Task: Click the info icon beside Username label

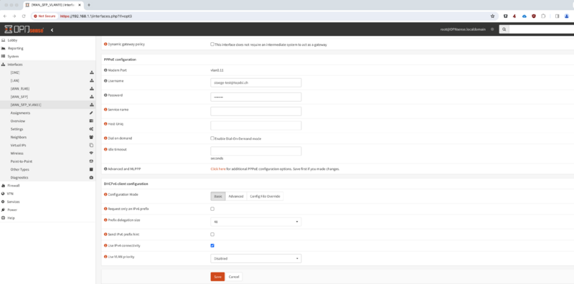Action: [105, 81]
